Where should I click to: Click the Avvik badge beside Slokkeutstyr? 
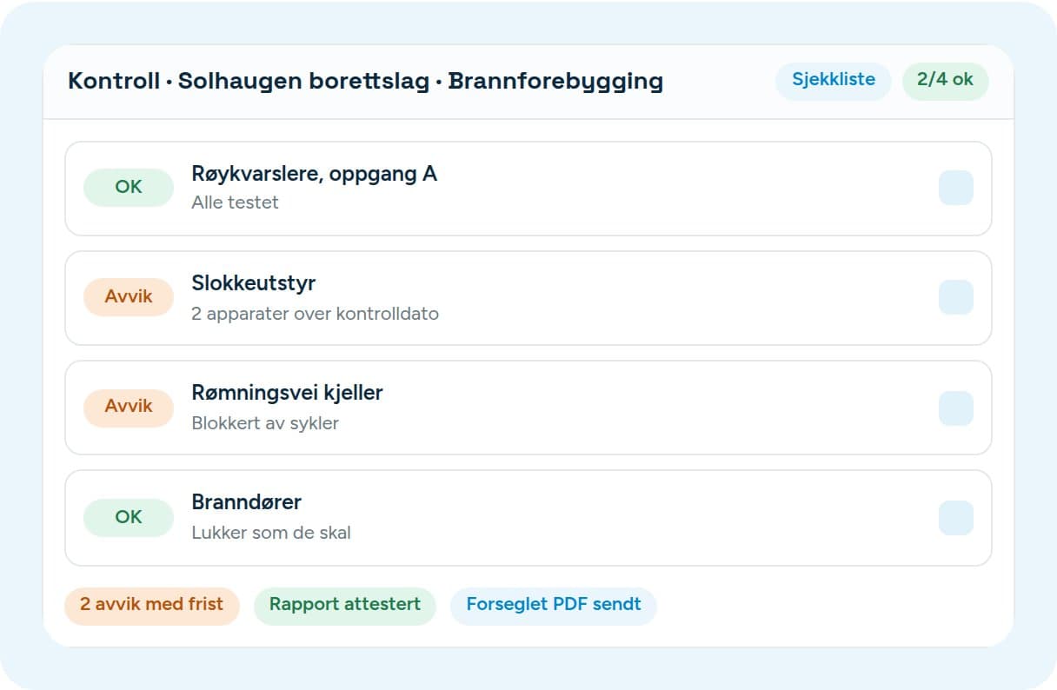[129, 297]
